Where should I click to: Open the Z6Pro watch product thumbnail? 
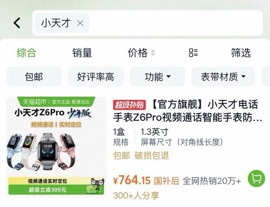(56, 146)
